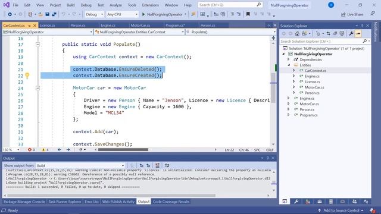The width and height of the screenshot is (381, 214).
Task: Switch to the Licence.cs editor tab
Action: (x=48, y=25)
